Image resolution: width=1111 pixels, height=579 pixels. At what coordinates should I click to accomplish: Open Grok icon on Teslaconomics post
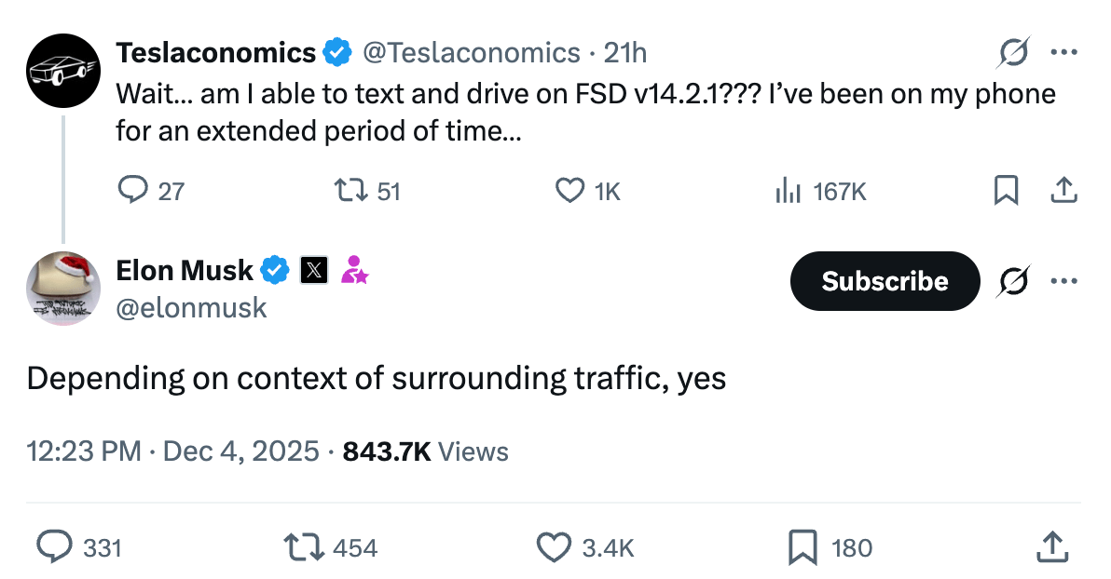pyautogui.click(x=1013, y=54)
